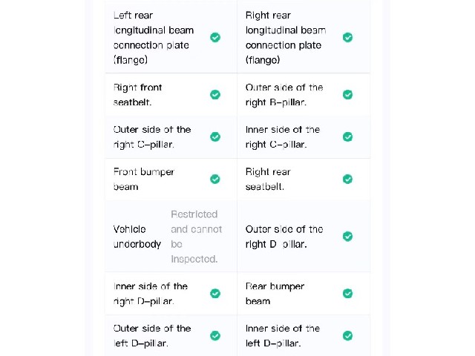The image size is (475, 356).
Task: Click check icon beside Outer right B-pillar
Action: (x=347, y=95)
